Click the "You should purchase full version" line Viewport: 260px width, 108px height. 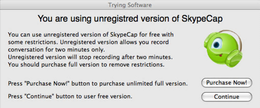pos(85,64)
